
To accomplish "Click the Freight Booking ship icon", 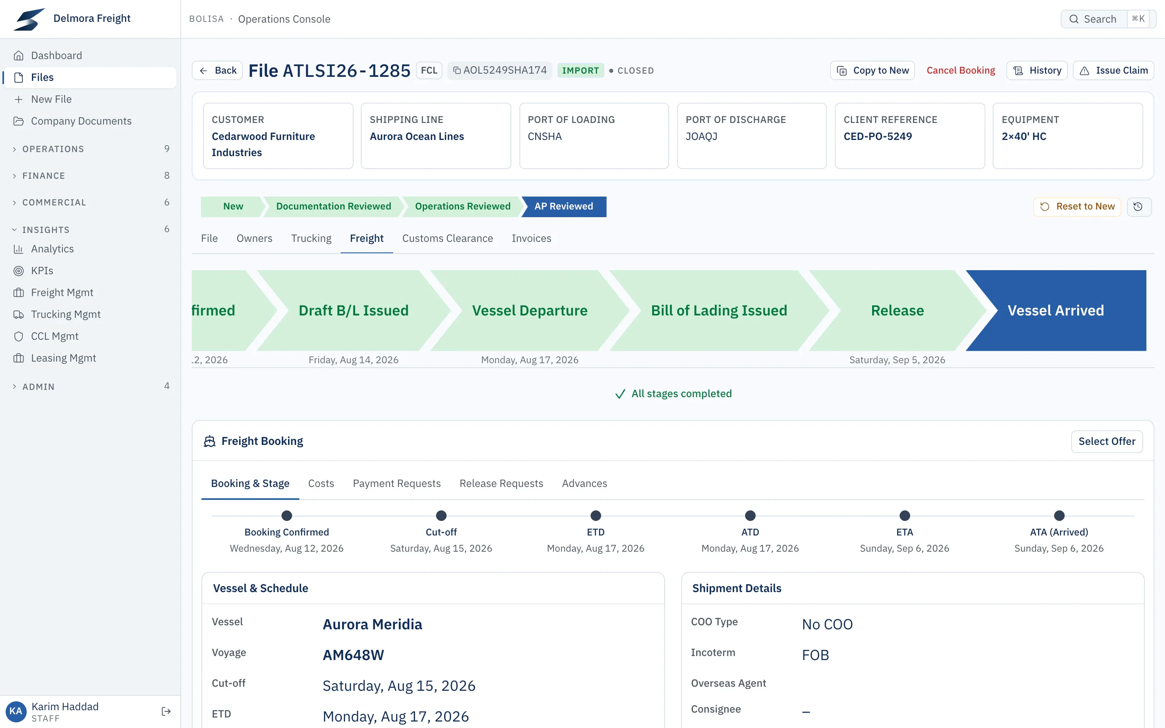I will [210, 441].
